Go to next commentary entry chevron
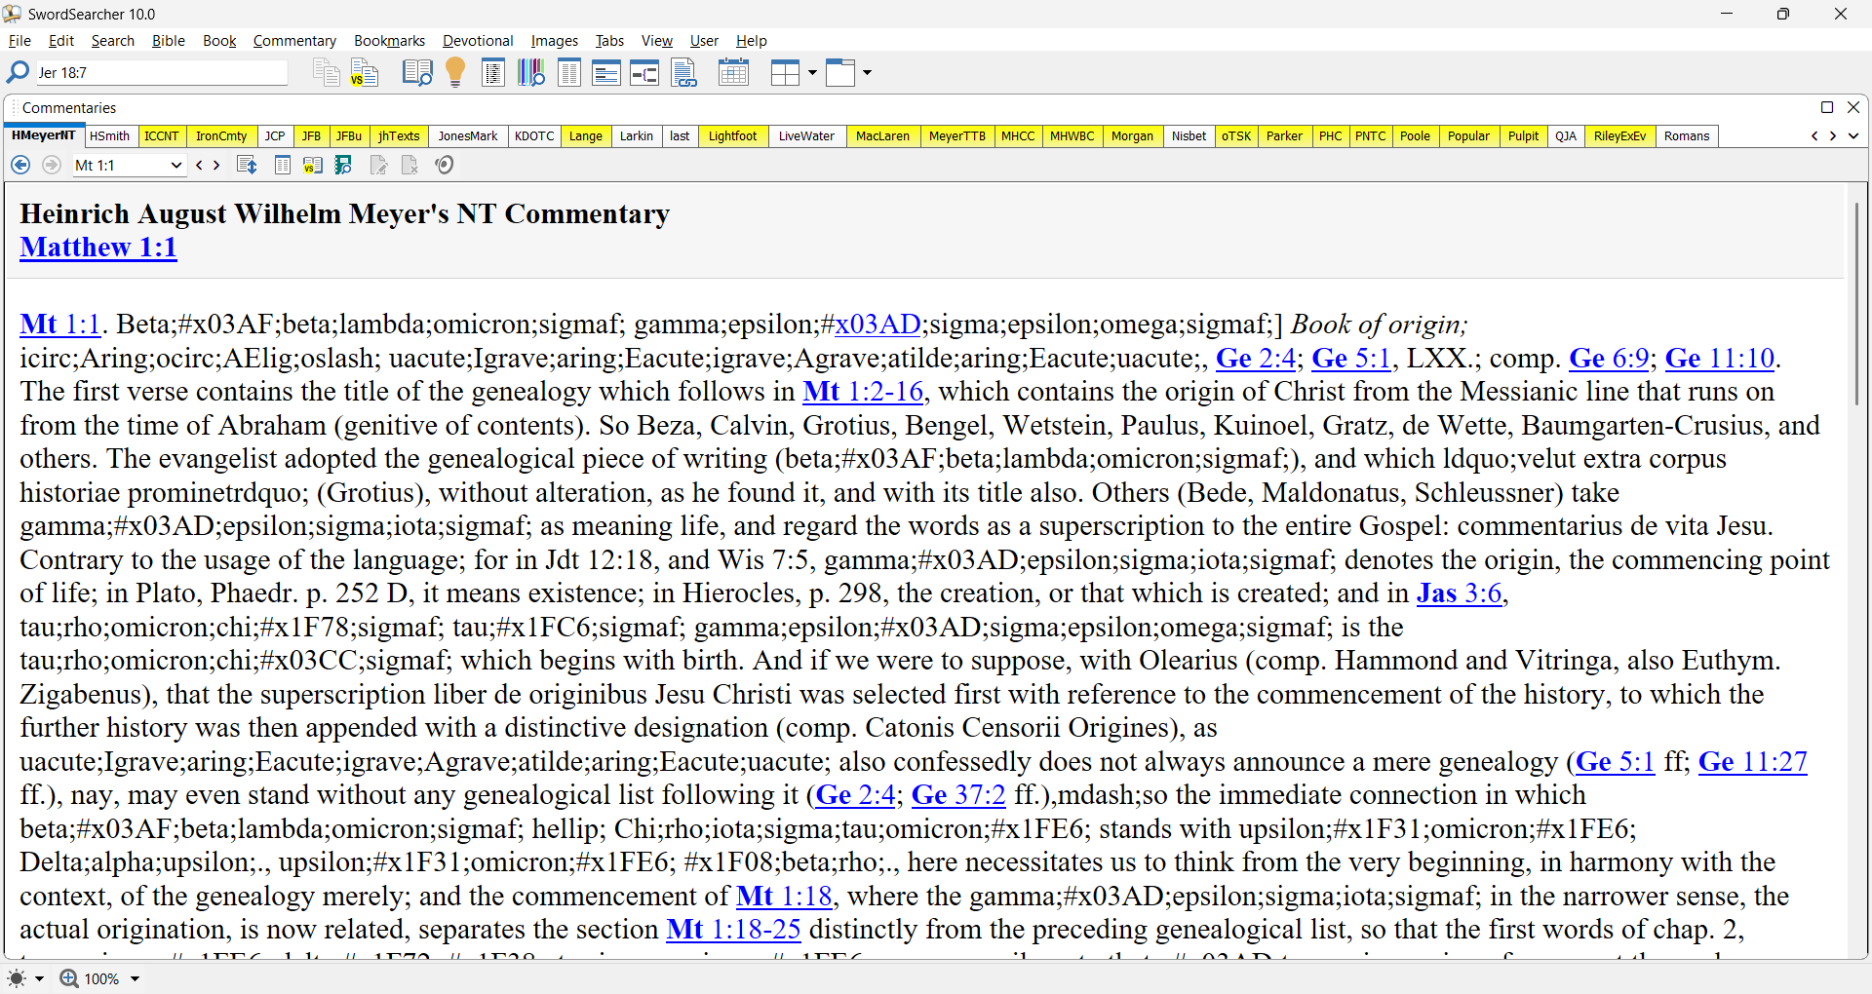 pyautogui.click(x=216, y=165)
